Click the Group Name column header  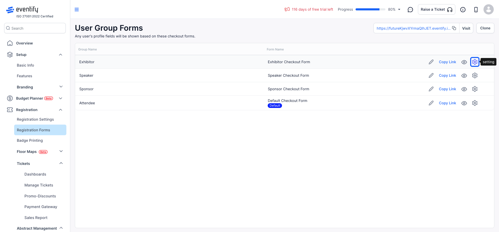click(88, 49)
